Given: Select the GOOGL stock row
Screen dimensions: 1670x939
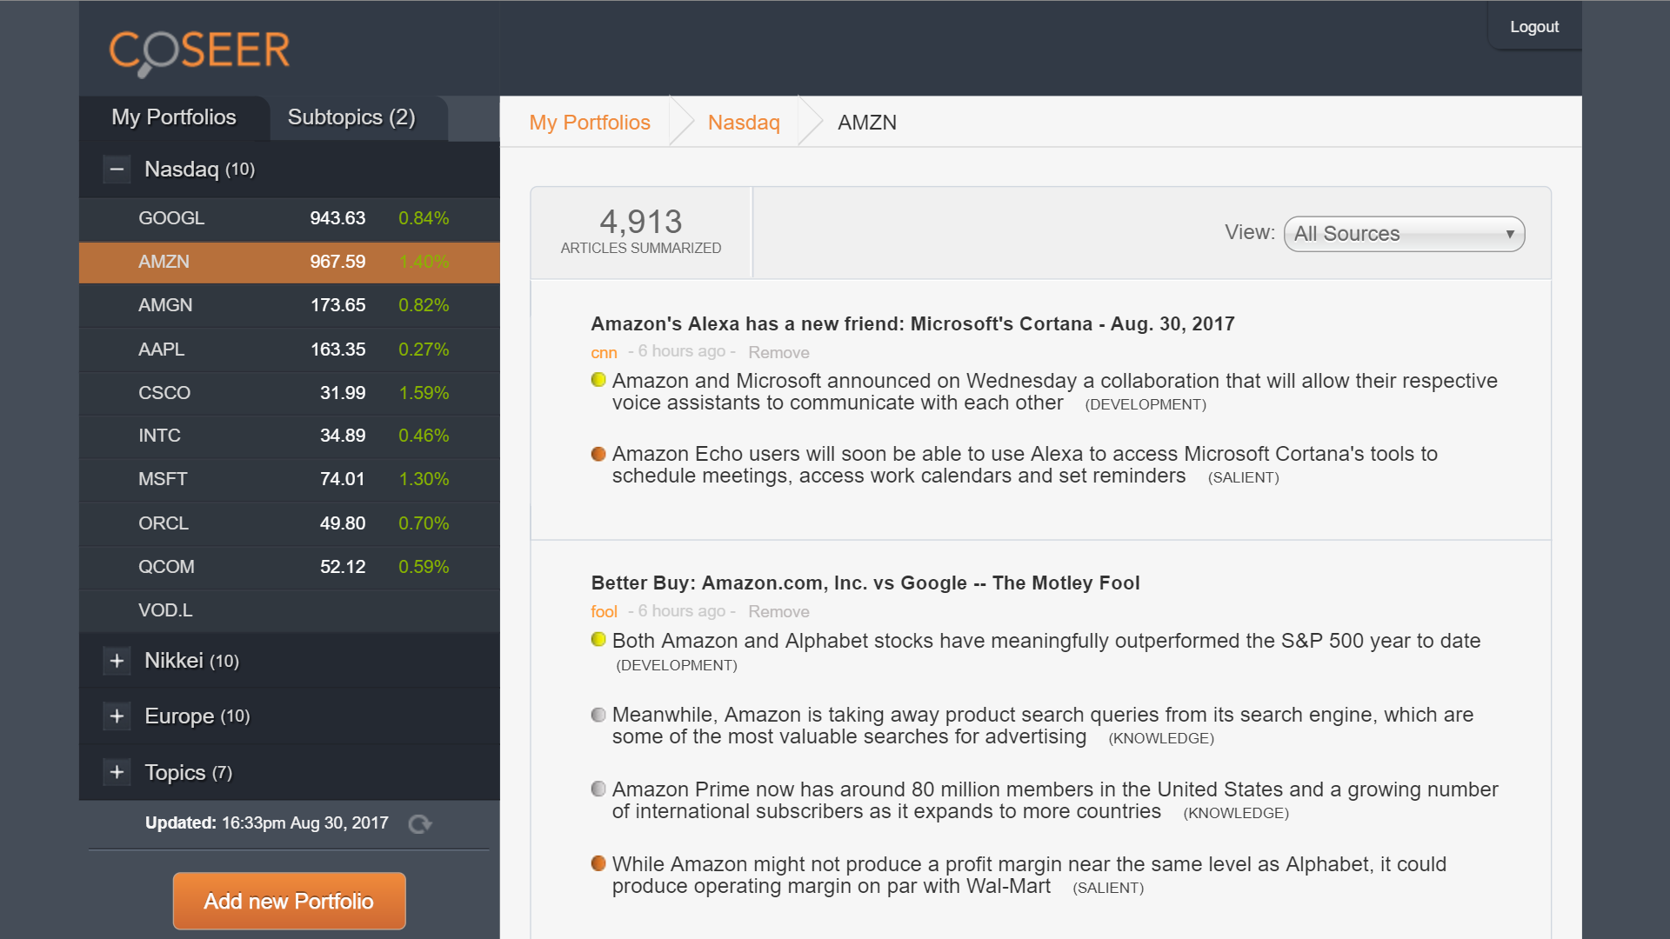Looking at the screenshot, I should click(x=290, y=218).
